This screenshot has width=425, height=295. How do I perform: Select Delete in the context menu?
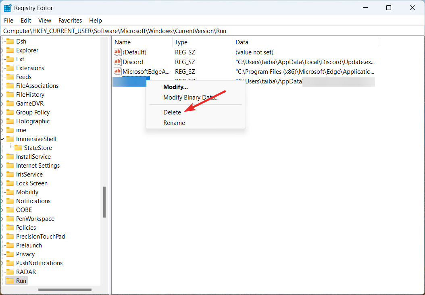click(x=172, y=112)
